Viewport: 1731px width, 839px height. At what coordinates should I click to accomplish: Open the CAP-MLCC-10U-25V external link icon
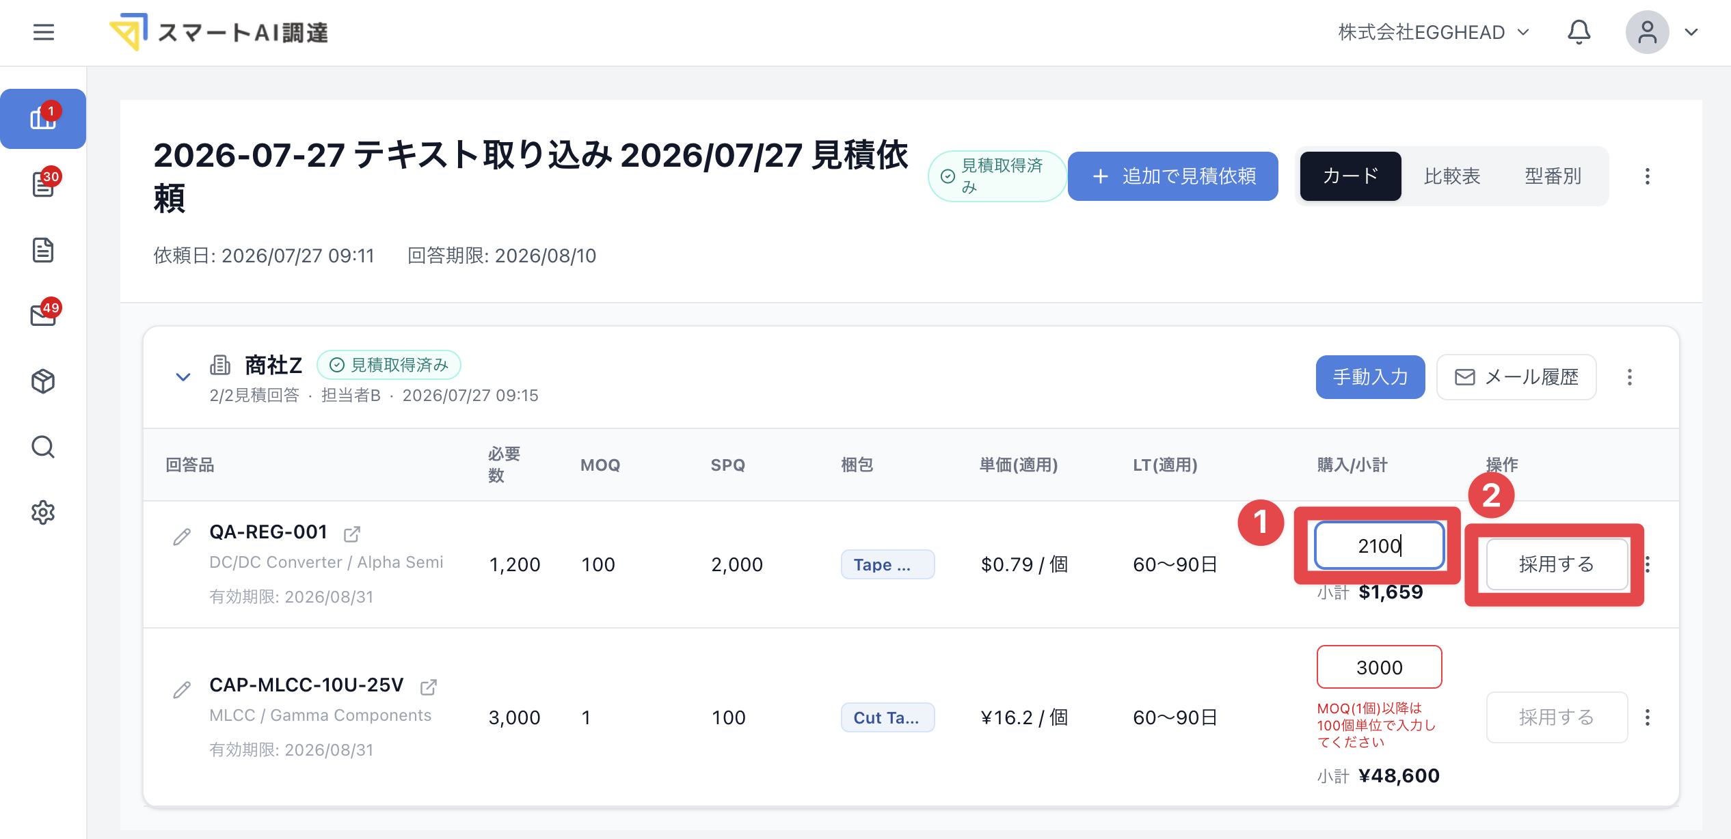tap(429, 687)
